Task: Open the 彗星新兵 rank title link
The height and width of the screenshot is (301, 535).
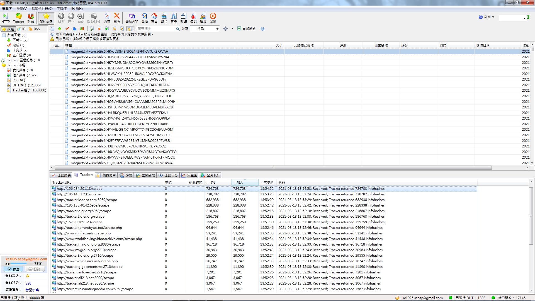Action: (x=32, y=290)
